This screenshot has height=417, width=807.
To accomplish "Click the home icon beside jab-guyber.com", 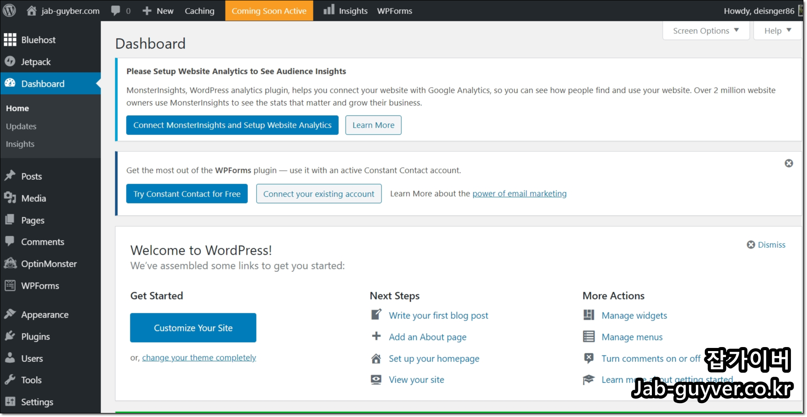I will [31, 10].
